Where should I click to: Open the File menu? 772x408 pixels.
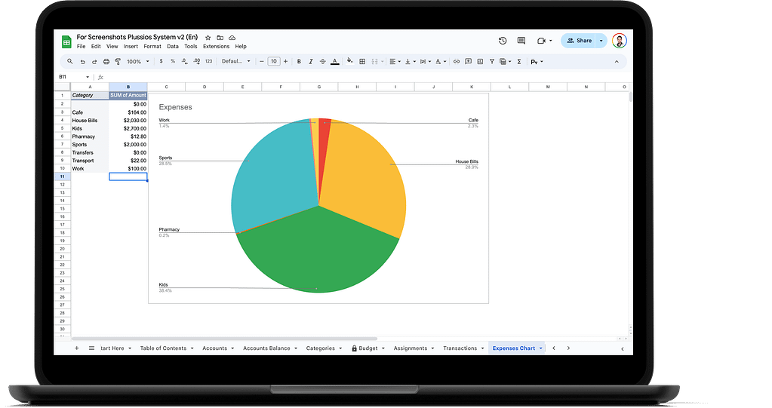[82, 46]
